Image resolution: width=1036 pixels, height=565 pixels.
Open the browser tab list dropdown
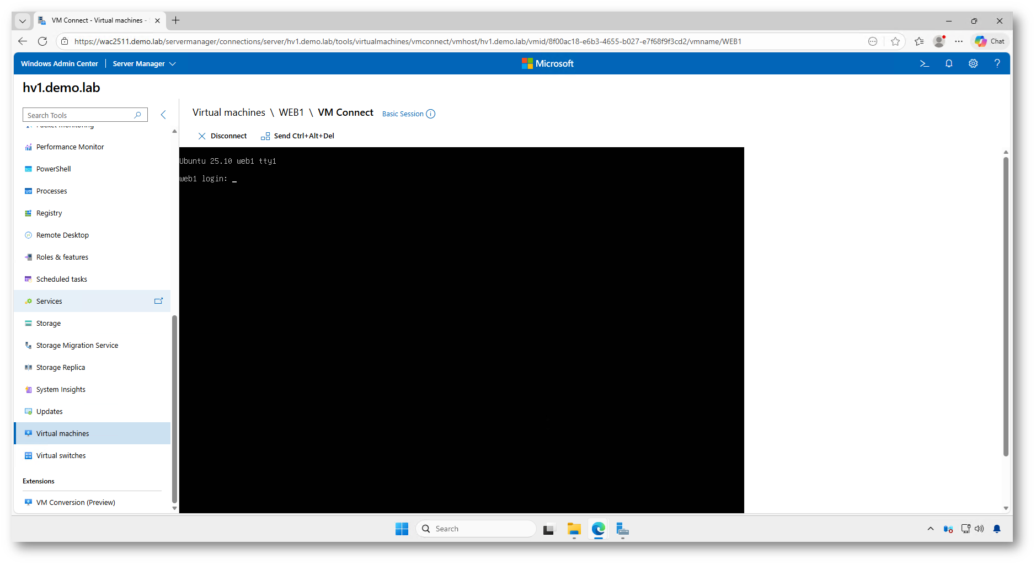(23, 21)
